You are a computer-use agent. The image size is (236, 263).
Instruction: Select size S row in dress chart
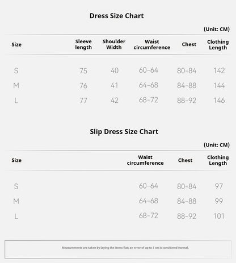(x=118, y=70)
